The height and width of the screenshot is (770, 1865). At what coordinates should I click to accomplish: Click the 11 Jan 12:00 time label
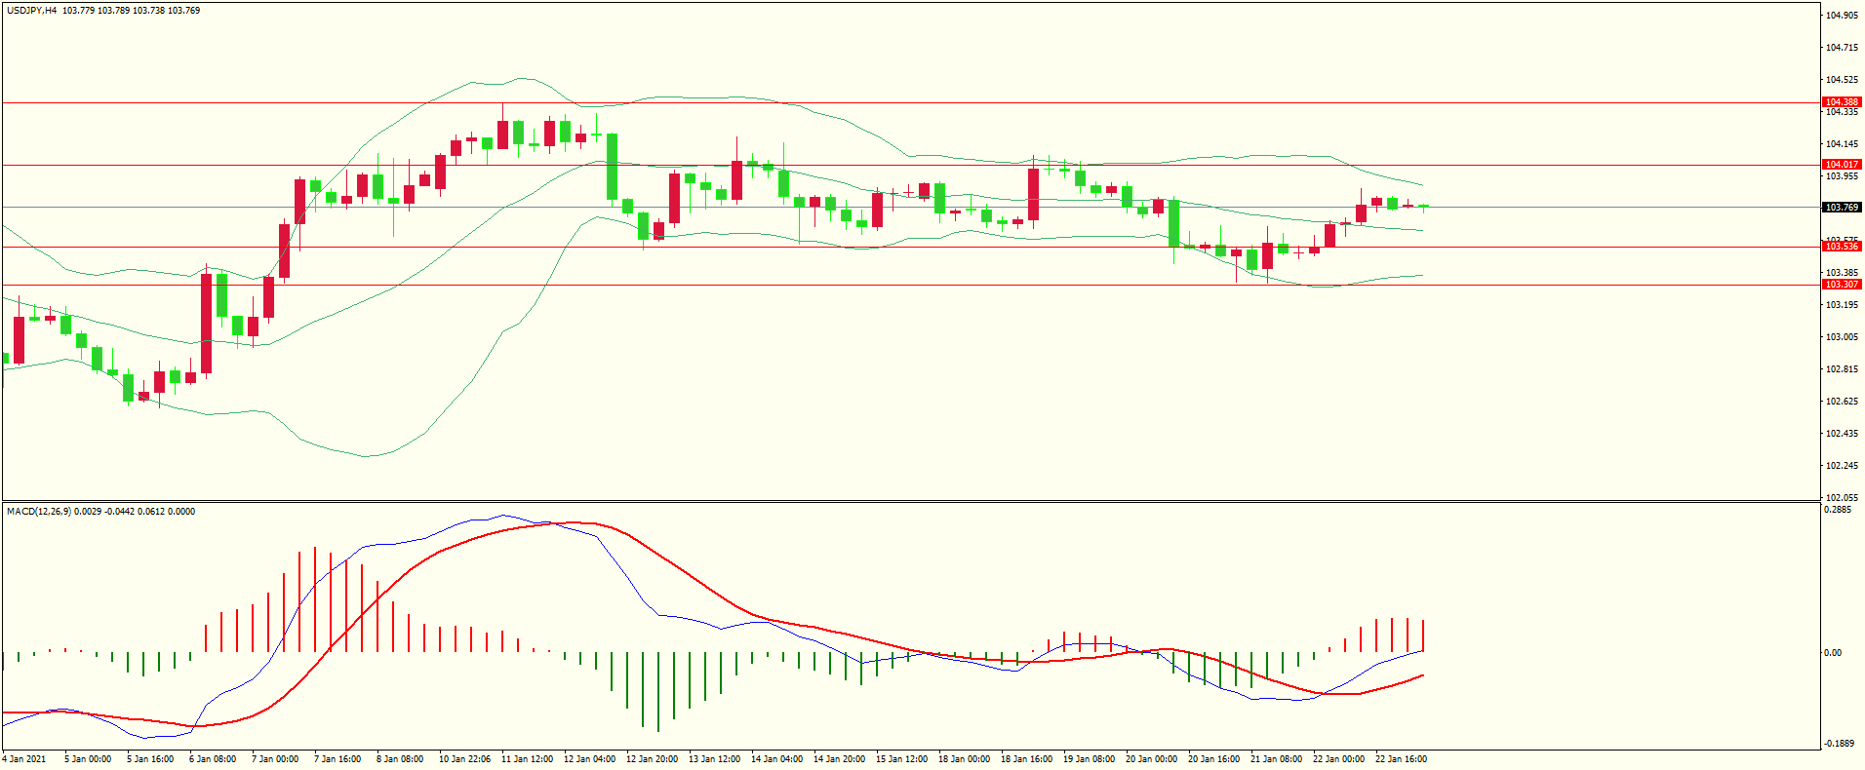pyautogui.click(x=527, y=759)
